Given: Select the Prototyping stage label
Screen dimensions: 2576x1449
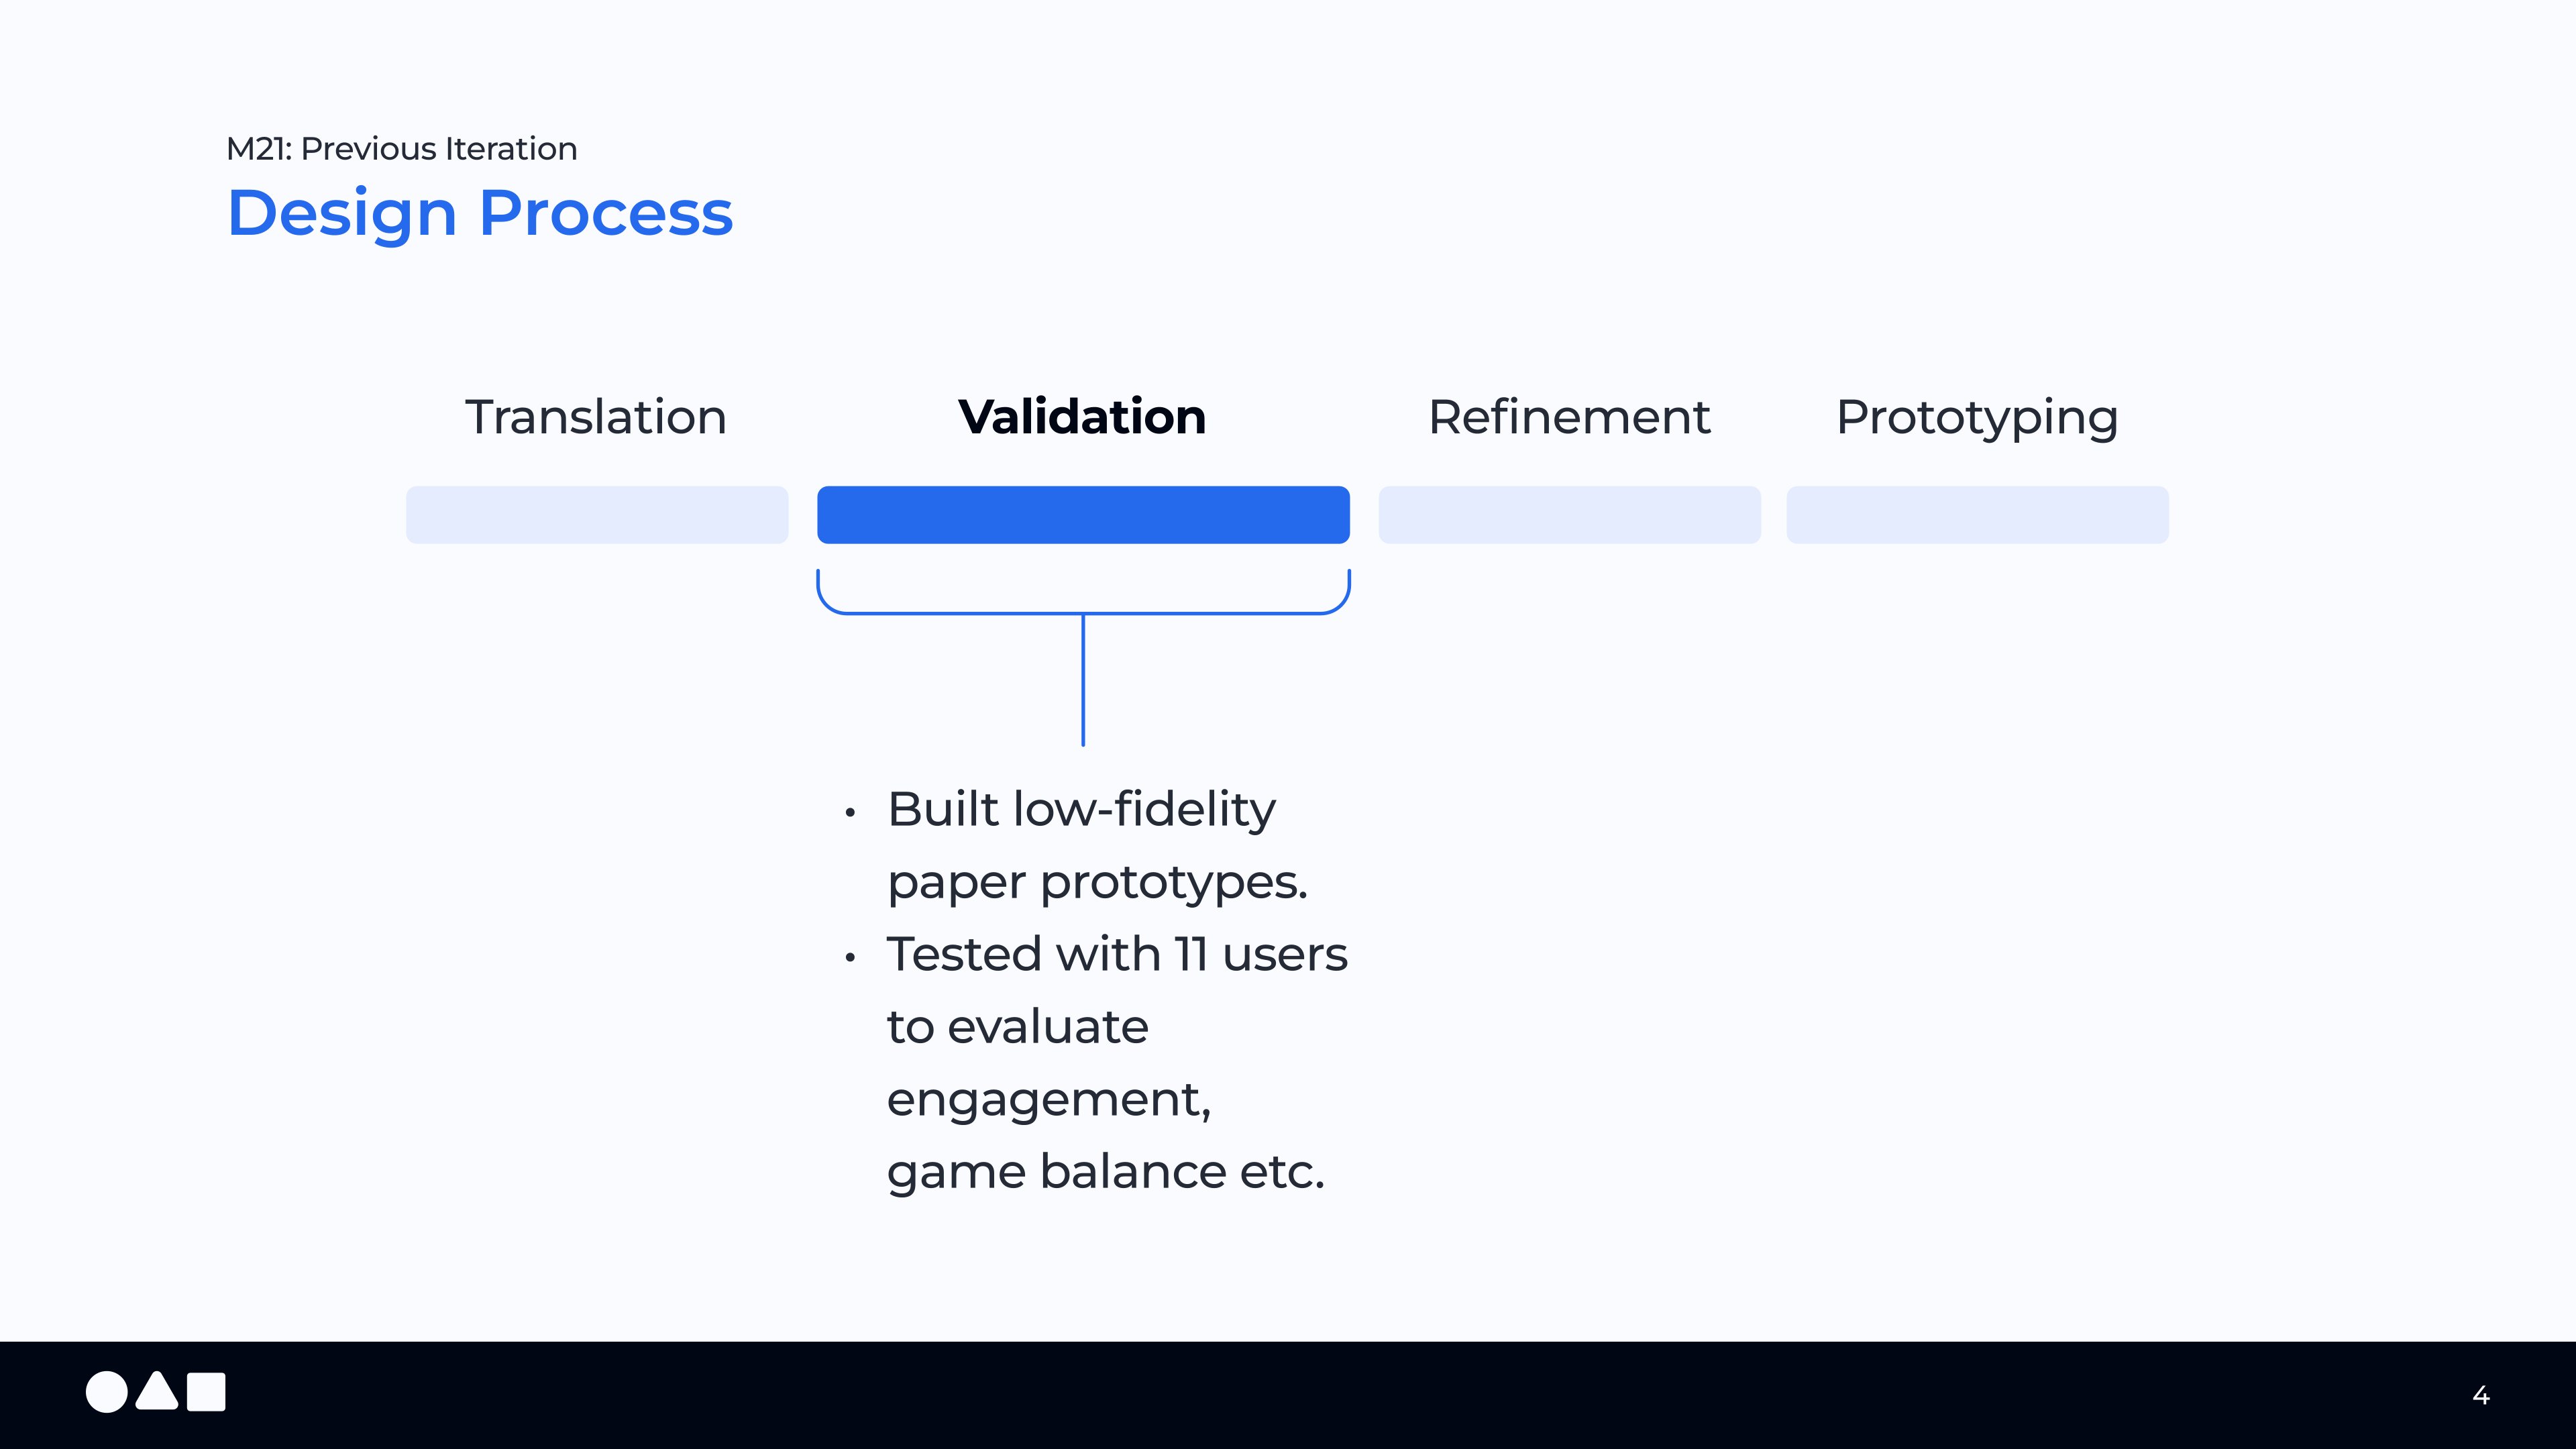Looking at the screenshot, I should (x=1977, y=417).
